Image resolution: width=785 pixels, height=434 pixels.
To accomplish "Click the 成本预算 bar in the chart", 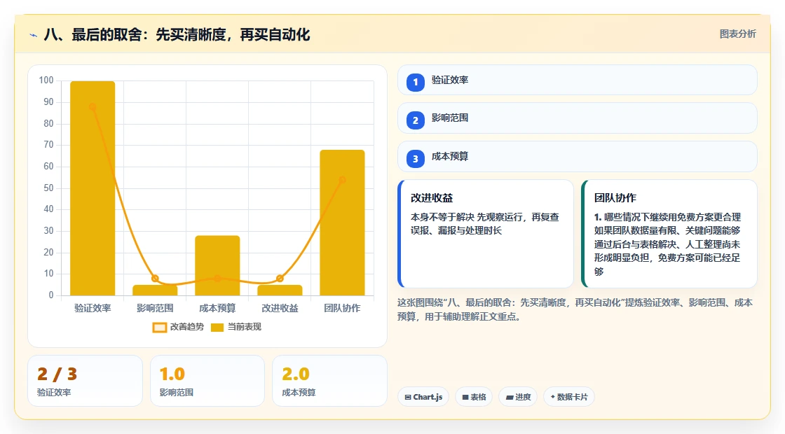I will point(217,265).
